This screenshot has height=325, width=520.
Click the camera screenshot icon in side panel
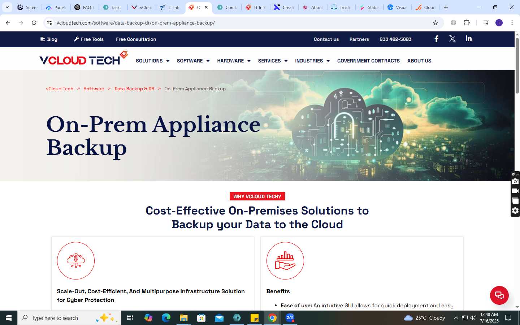515,181
